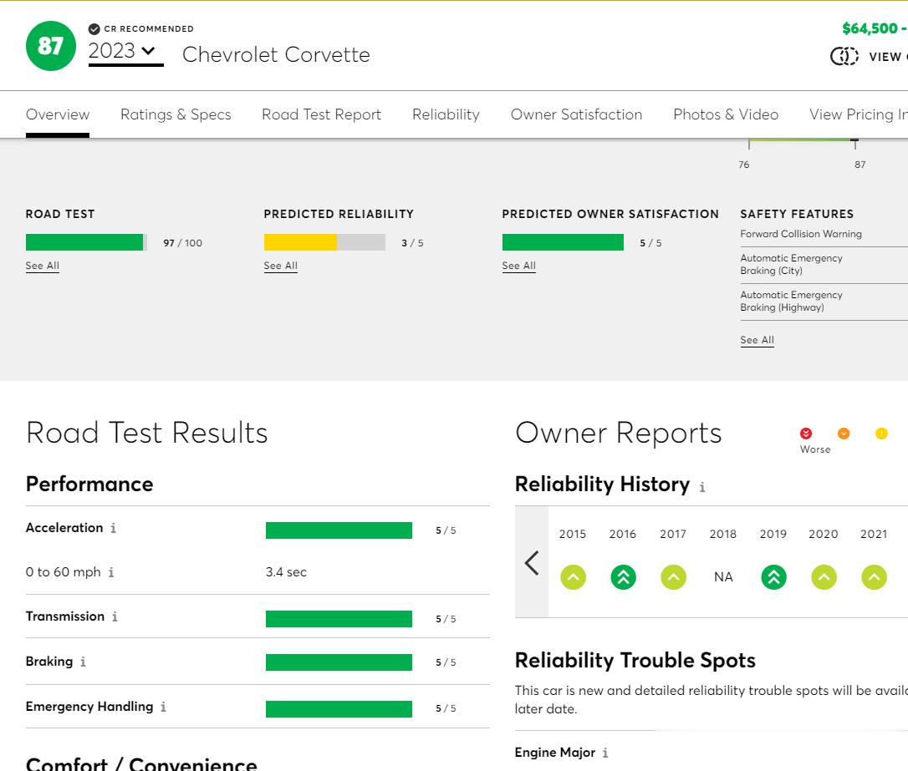The width and height of the screenshot is (908, 771).
Task: Click the Road Test 97/100 green bar
Action: click(x=86, y=242)
